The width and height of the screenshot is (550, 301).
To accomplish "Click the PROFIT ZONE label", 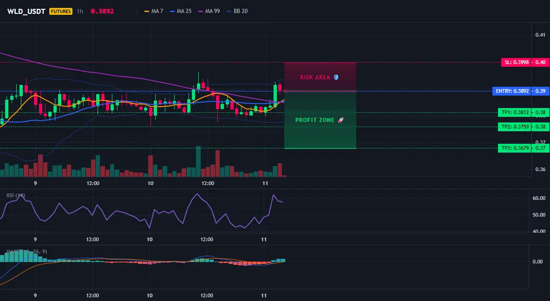I will click(x=320, y=120).
